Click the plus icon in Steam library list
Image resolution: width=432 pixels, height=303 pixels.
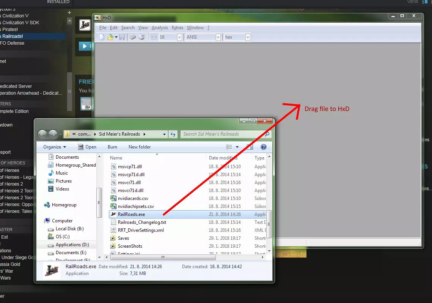pyautogui.click(x=69, y=12)
